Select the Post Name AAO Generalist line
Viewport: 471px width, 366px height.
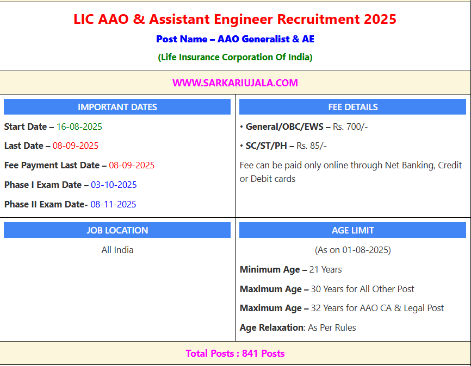tap(235, 39)
